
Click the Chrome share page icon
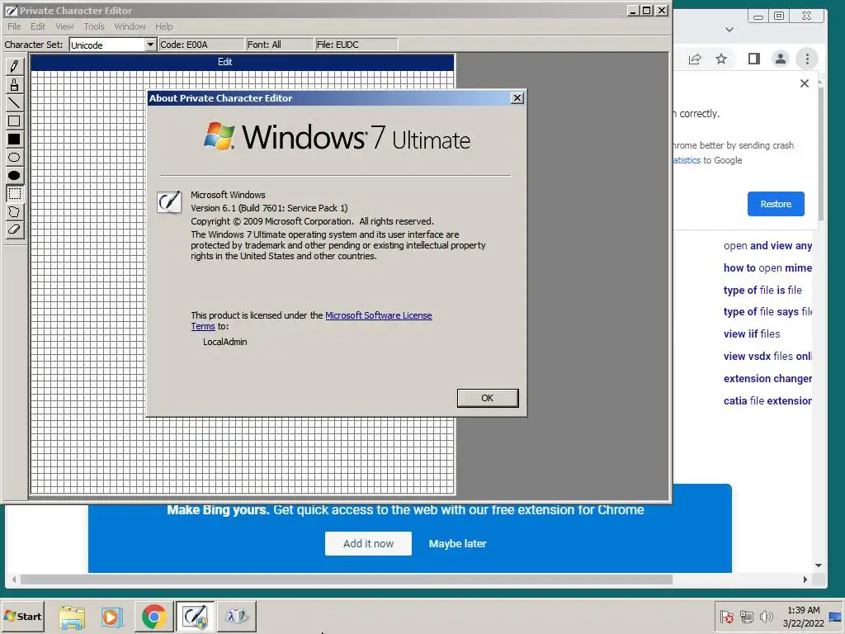tap(695, 59)
